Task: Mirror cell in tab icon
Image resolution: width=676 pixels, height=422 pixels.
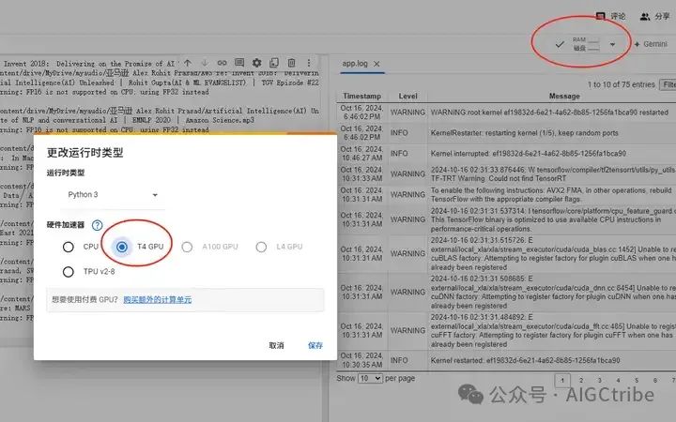Action: (x=274, y=63)
